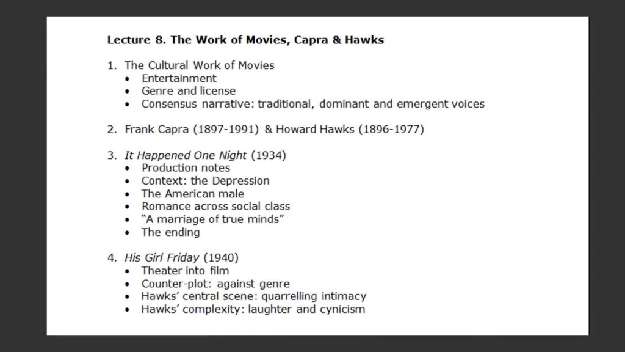Select the 'Consensus narrative: traditional, dominant and emergent voices' line

[x=313, y=104]
